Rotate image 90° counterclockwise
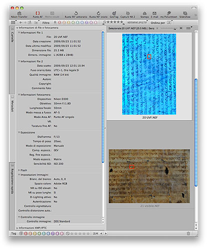The image size is (207, 249). pos(76,14)
